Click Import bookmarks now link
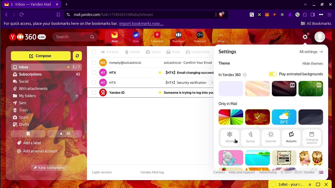335x188 pixels. point(141,23)
